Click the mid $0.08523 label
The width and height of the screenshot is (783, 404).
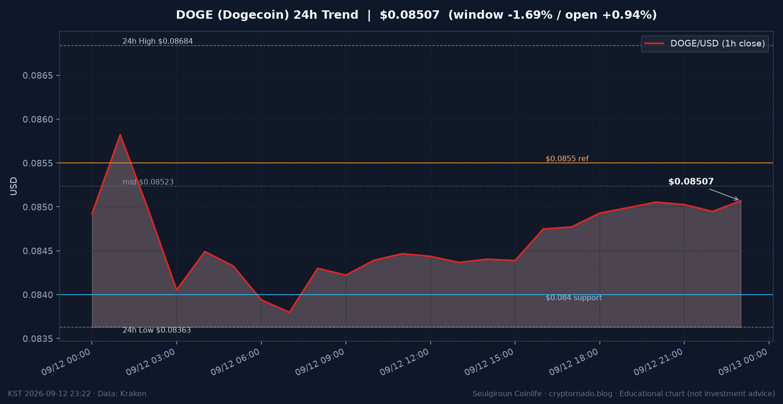[x=148, y=182]
